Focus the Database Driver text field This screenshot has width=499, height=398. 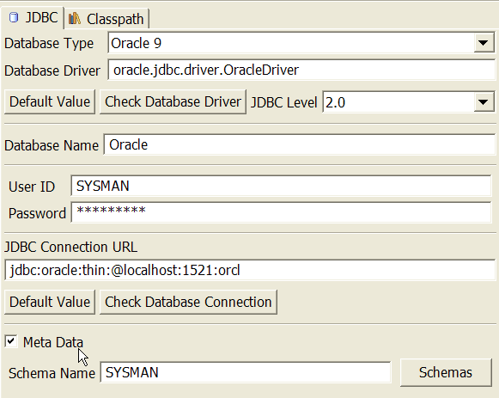pos(301,70)
